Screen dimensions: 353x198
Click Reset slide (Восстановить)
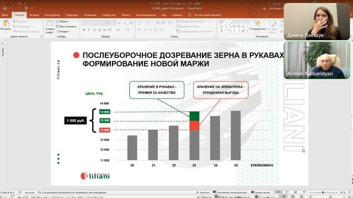point(66,26)
